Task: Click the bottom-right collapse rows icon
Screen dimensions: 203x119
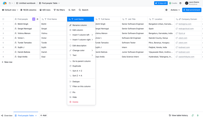Action: coord(198,115)
